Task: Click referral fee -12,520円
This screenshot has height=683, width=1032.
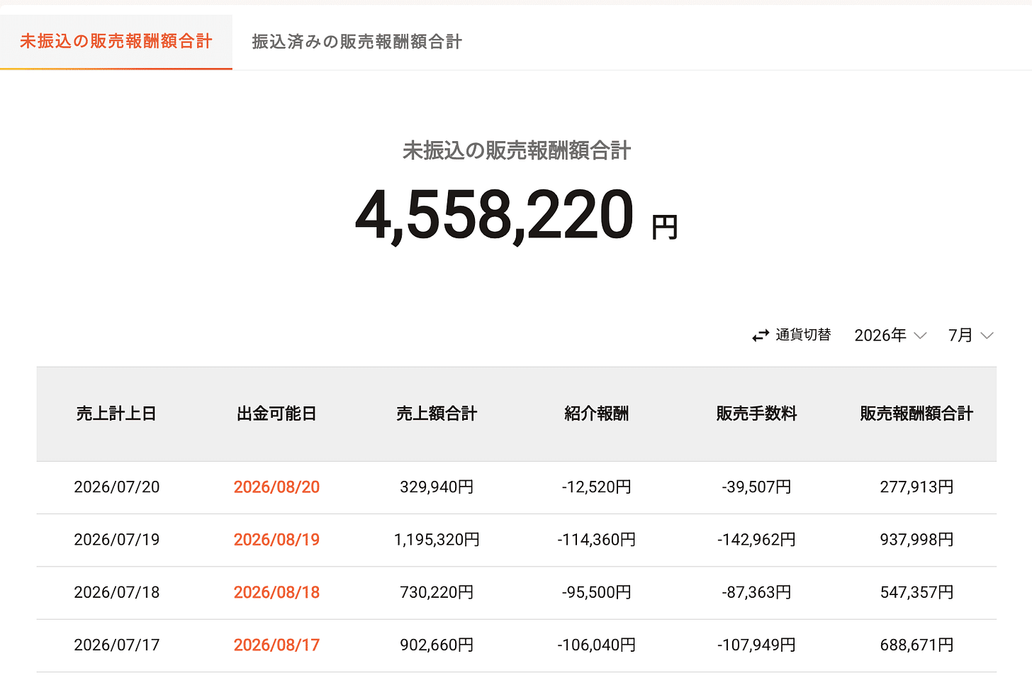Action: tap(596, 487)
